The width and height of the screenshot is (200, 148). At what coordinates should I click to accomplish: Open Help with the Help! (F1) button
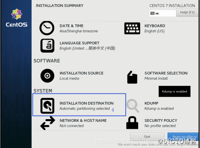187,12
